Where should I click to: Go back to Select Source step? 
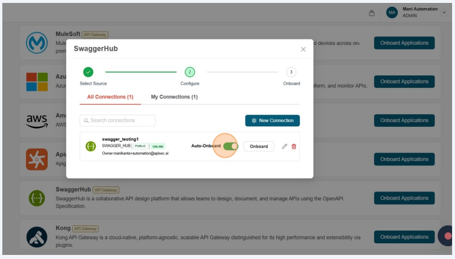click(88, 72)
